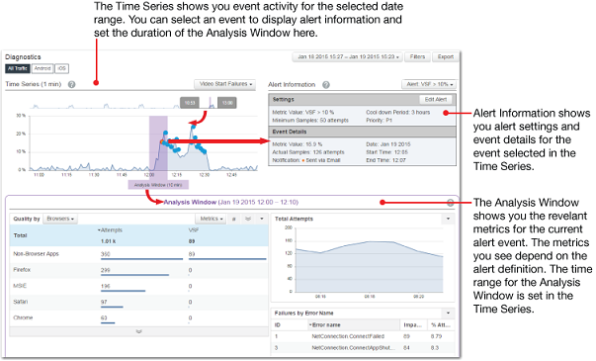Viewport: 596px width, 361px height.
Task: Select the iOS traffic toggle
Action: pos(61,68)
